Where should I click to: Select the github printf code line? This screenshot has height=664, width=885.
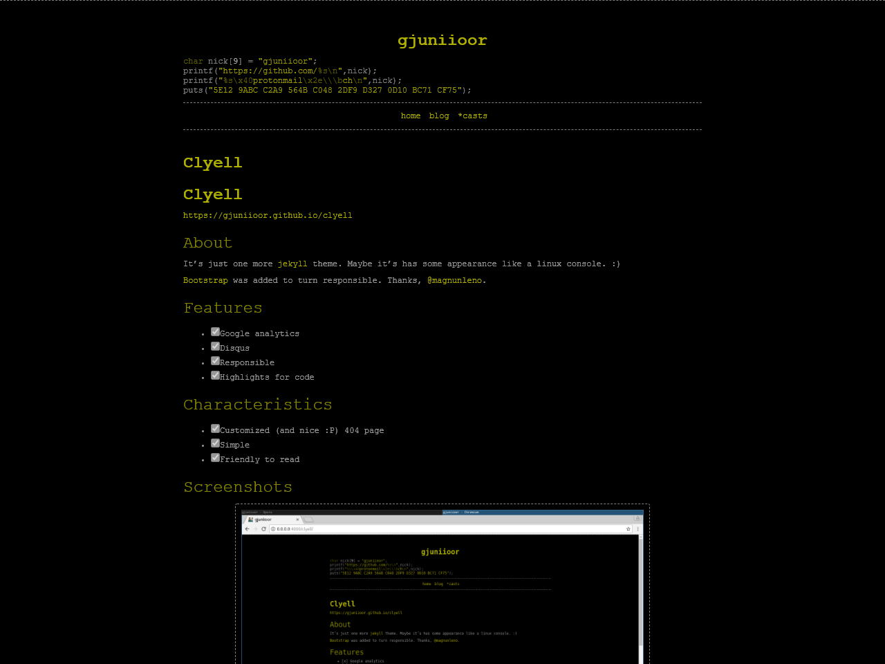point(280,71)
